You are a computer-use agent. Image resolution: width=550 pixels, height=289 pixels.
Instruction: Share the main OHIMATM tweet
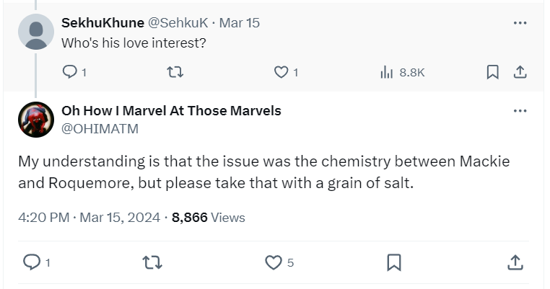tap(515, 262)
